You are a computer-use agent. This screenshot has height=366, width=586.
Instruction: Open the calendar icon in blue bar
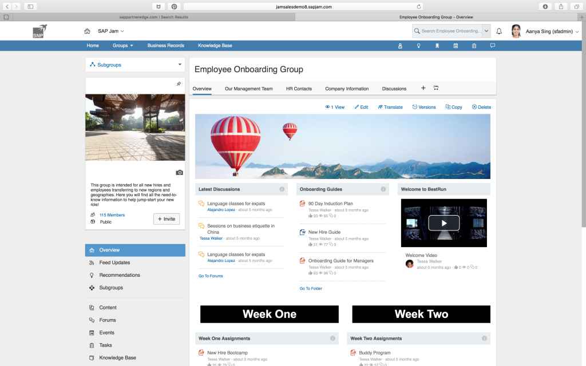456,46
